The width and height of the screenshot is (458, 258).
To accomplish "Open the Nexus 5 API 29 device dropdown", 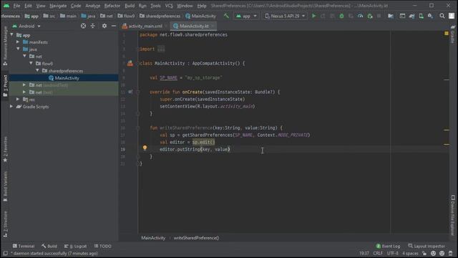I will click(x=285, y=16).
